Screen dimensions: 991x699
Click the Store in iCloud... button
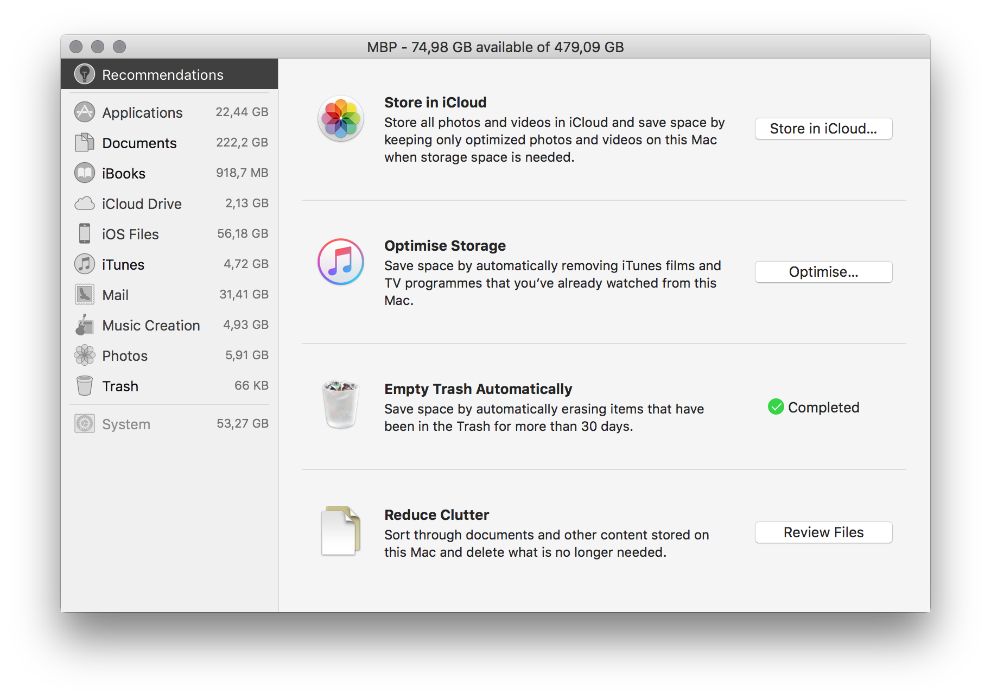click(823, 129)
